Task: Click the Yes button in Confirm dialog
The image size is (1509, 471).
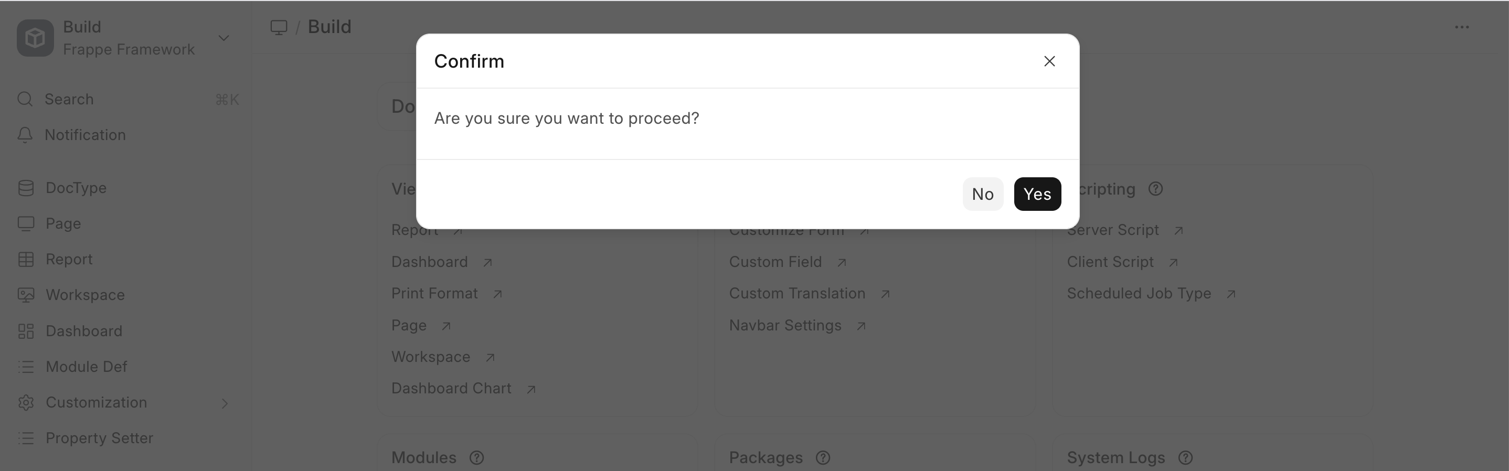Action: click(1037, 194)
